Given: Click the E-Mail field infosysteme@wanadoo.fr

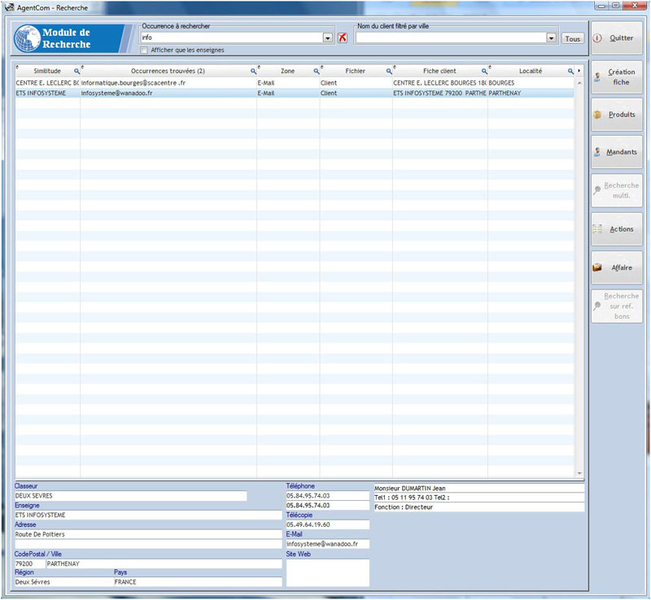Looking at the screenshot, I should [328, 544].
